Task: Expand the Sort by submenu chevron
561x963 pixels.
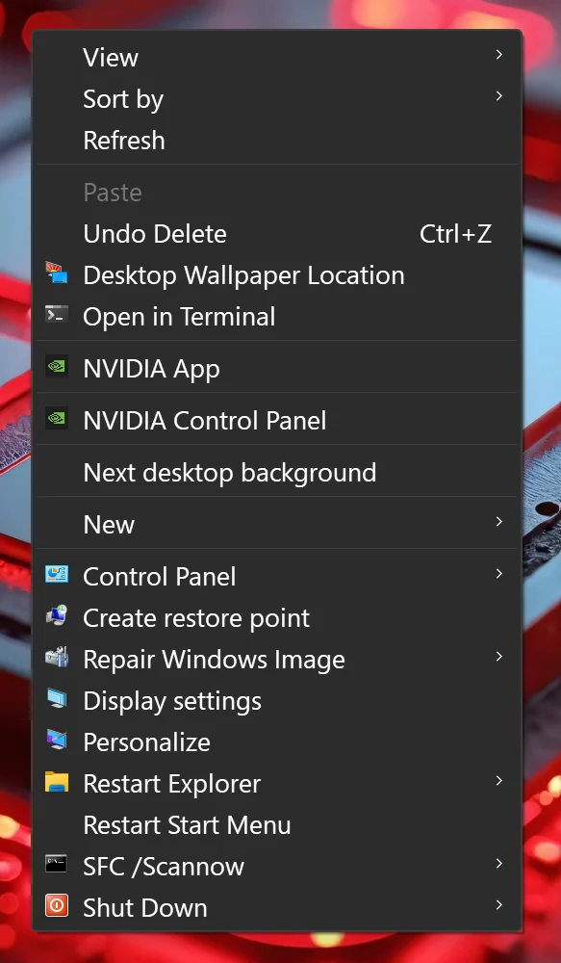Action: coord(499,96)
